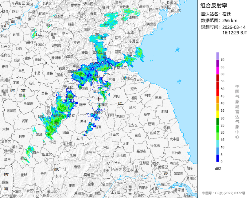Click the dBZ unit label below legend
Screen dimensions: 249x198
pos(218,169)
